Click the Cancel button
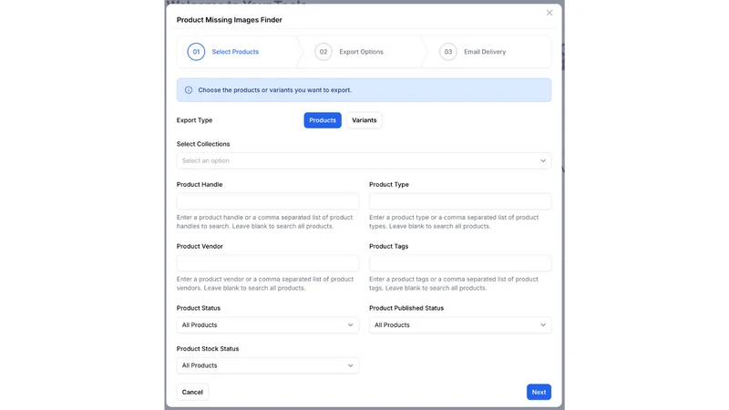 pos(192,392)
